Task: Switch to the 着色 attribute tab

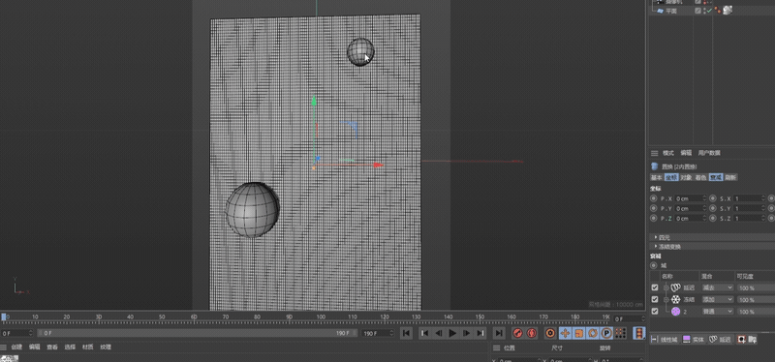Action: click(700, 177)
